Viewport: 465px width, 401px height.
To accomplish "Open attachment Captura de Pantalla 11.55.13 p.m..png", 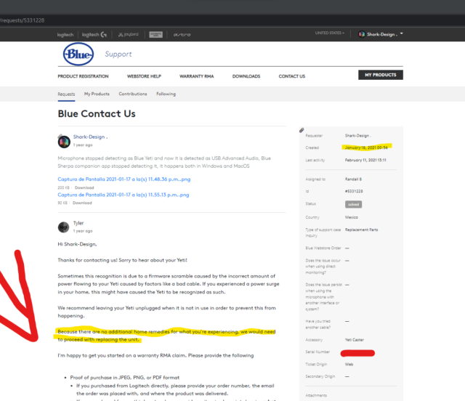I will pyautogui.click(x=124, y=195).
